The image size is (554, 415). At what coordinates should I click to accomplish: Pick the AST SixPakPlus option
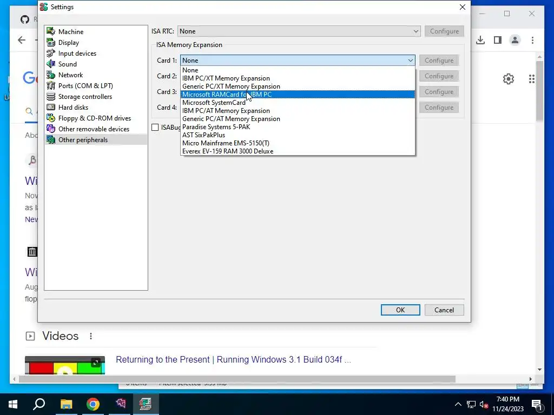(298, 135)
